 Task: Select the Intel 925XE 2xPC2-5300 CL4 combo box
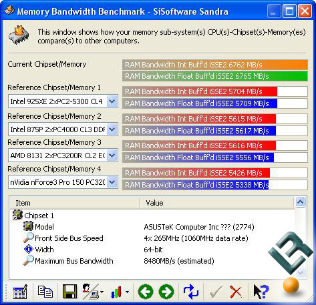point(63,101)
